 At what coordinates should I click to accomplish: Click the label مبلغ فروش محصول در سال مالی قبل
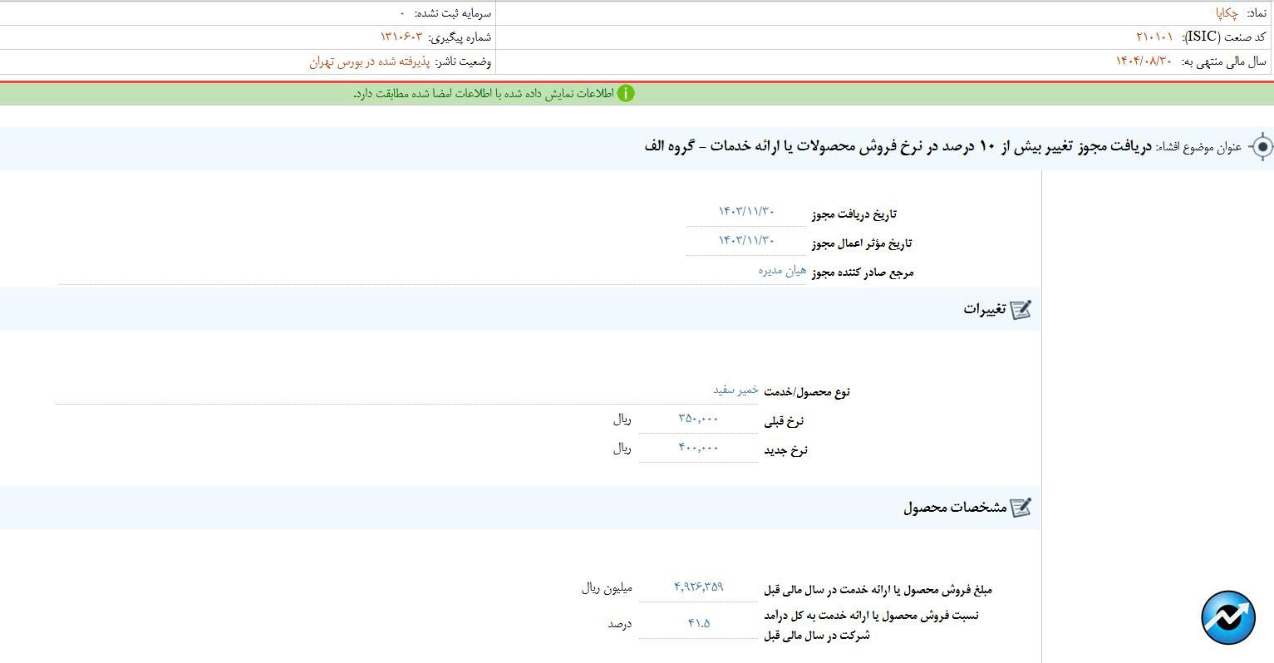tap(878, 590)
